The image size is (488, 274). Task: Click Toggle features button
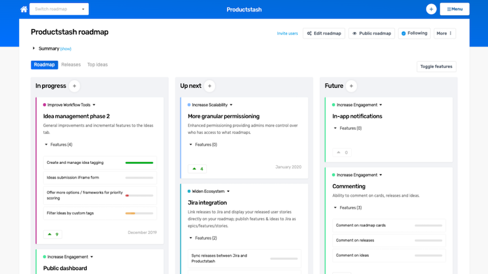pos(436,66)
